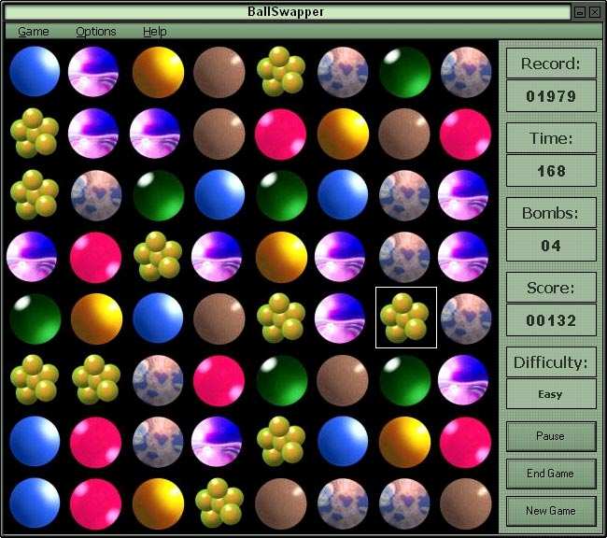Click the Bombs: label

pos(550,213)
